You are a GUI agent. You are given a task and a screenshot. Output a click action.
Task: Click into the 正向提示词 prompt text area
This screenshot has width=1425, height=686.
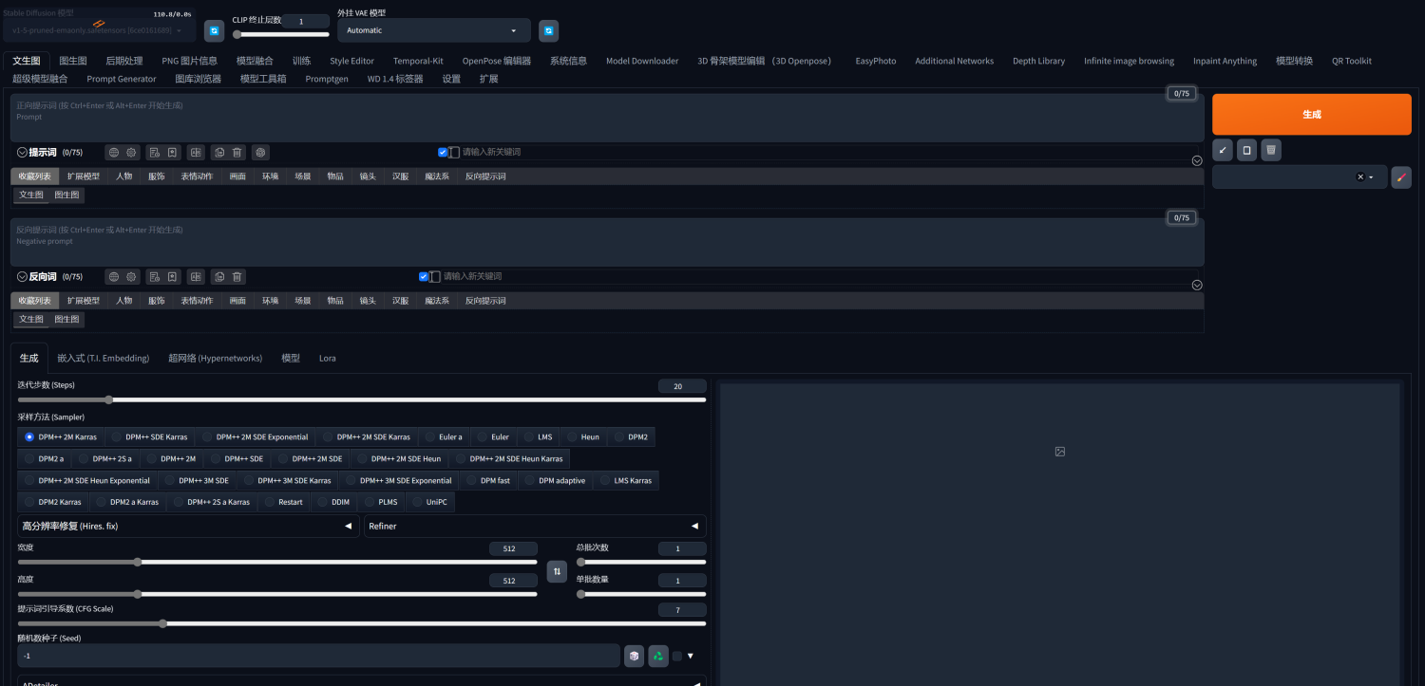607,118
